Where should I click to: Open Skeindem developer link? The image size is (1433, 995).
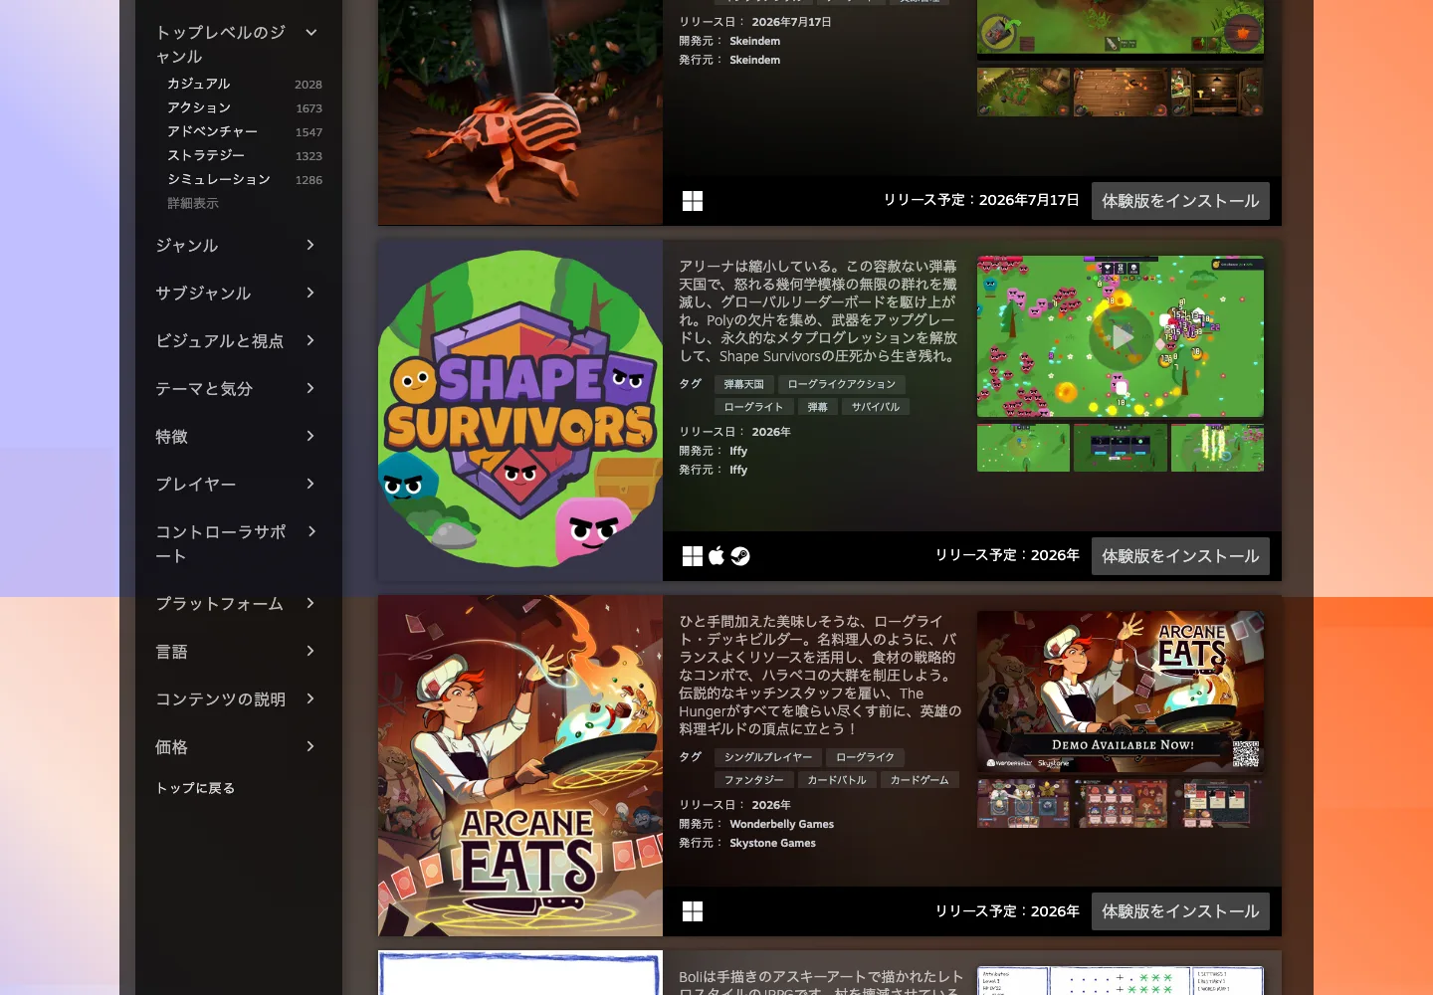[x=754, y=41]
